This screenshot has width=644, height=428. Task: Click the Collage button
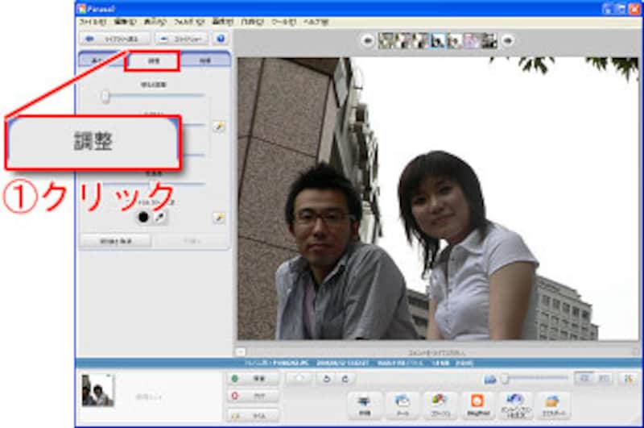(440, 406)
